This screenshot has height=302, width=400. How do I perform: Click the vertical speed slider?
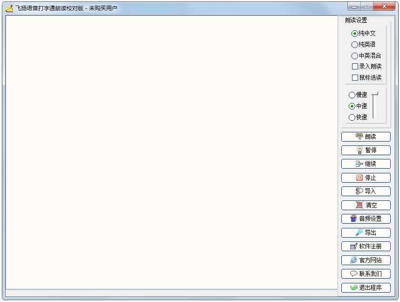[374, 106]
